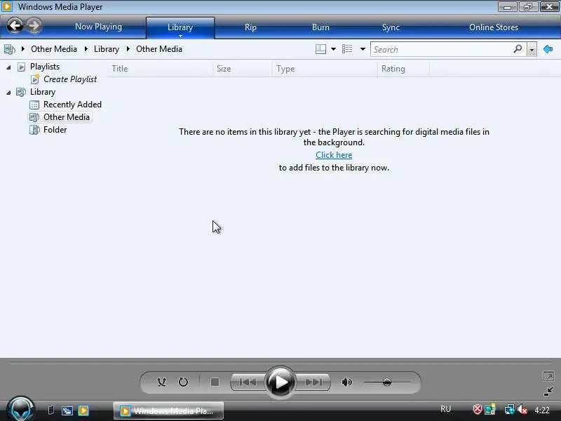Open the search options dropdown arrow
This screenshot has height=421, width=561.
pyautogui.click(x=532, y=50)
